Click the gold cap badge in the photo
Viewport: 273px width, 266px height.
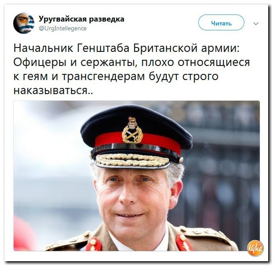coord(132,131)
